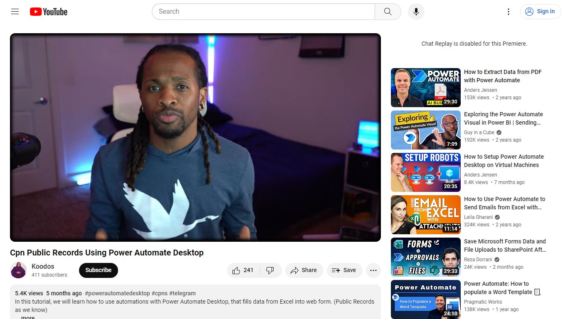568x319 pixels.
Task: Open Setup Power Automate Desktop on Virtual Machines title
Action: point(504,161)
